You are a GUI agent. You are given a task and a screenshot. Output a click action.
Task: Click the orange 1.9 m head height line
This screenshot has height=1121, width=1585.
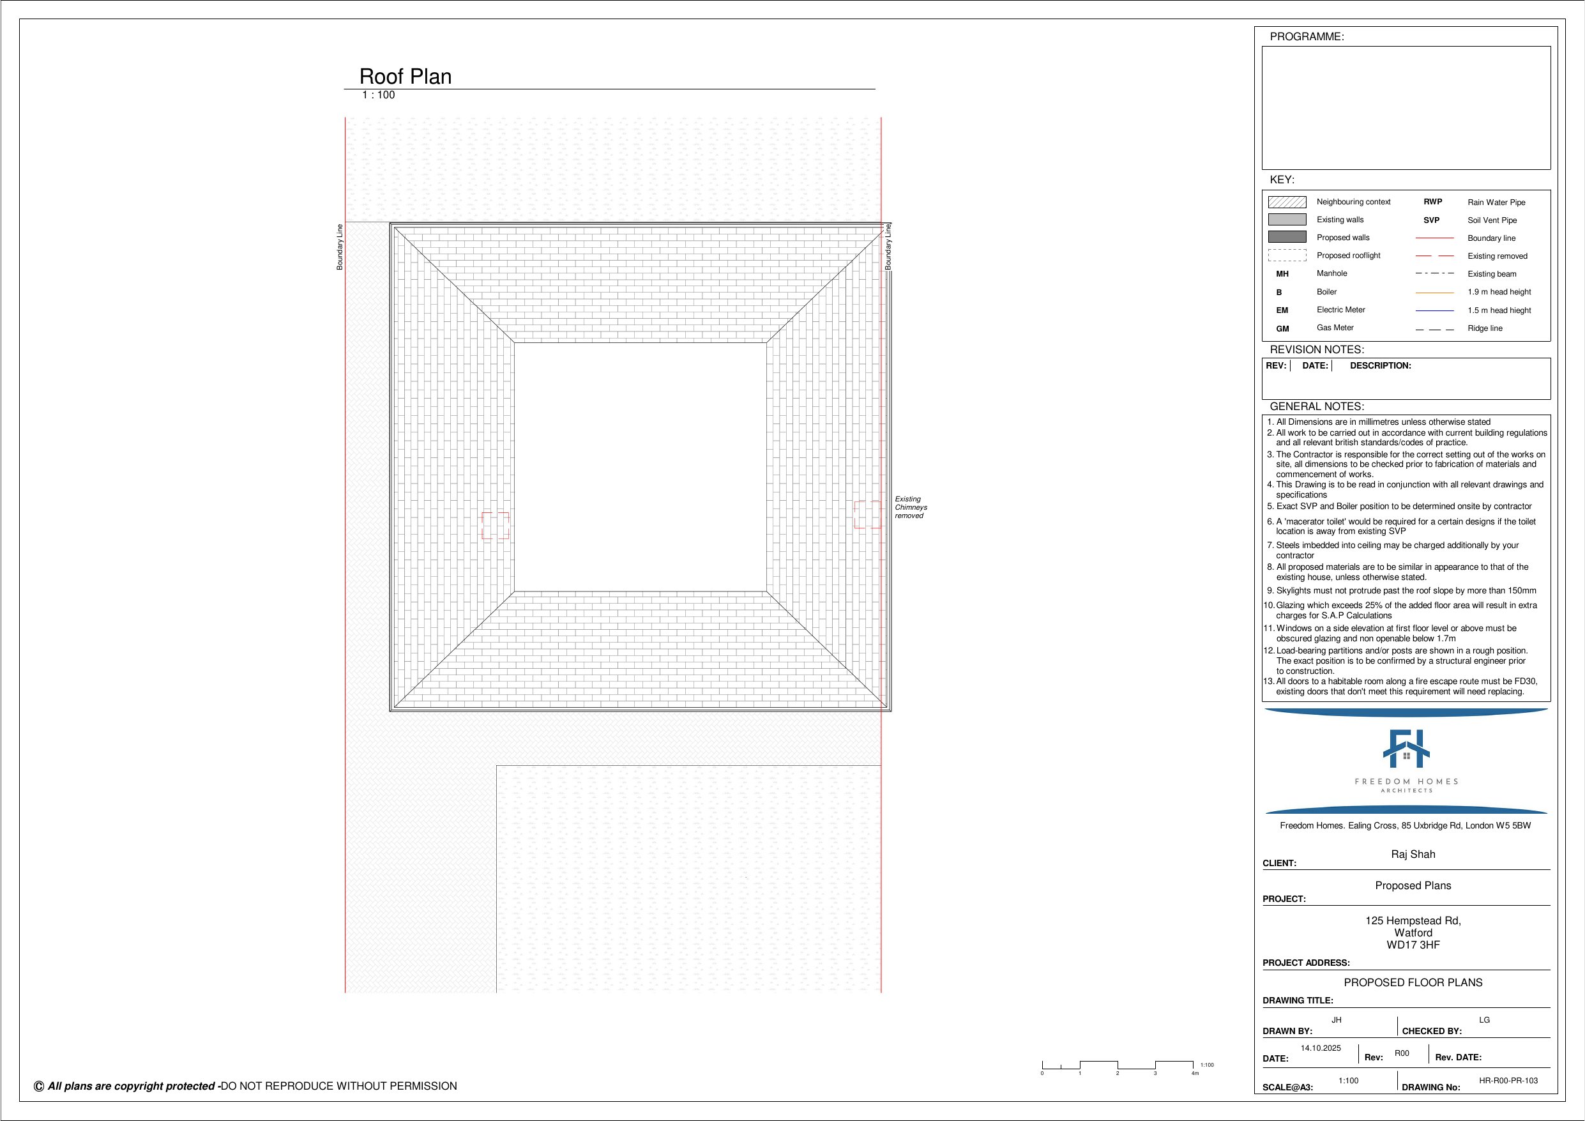1434,293
